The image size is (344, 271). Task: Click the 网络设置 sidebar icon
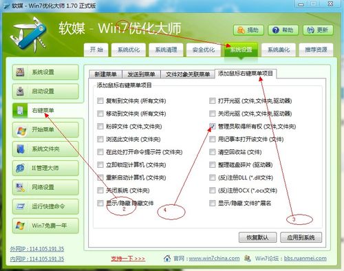tap(20, 187)
